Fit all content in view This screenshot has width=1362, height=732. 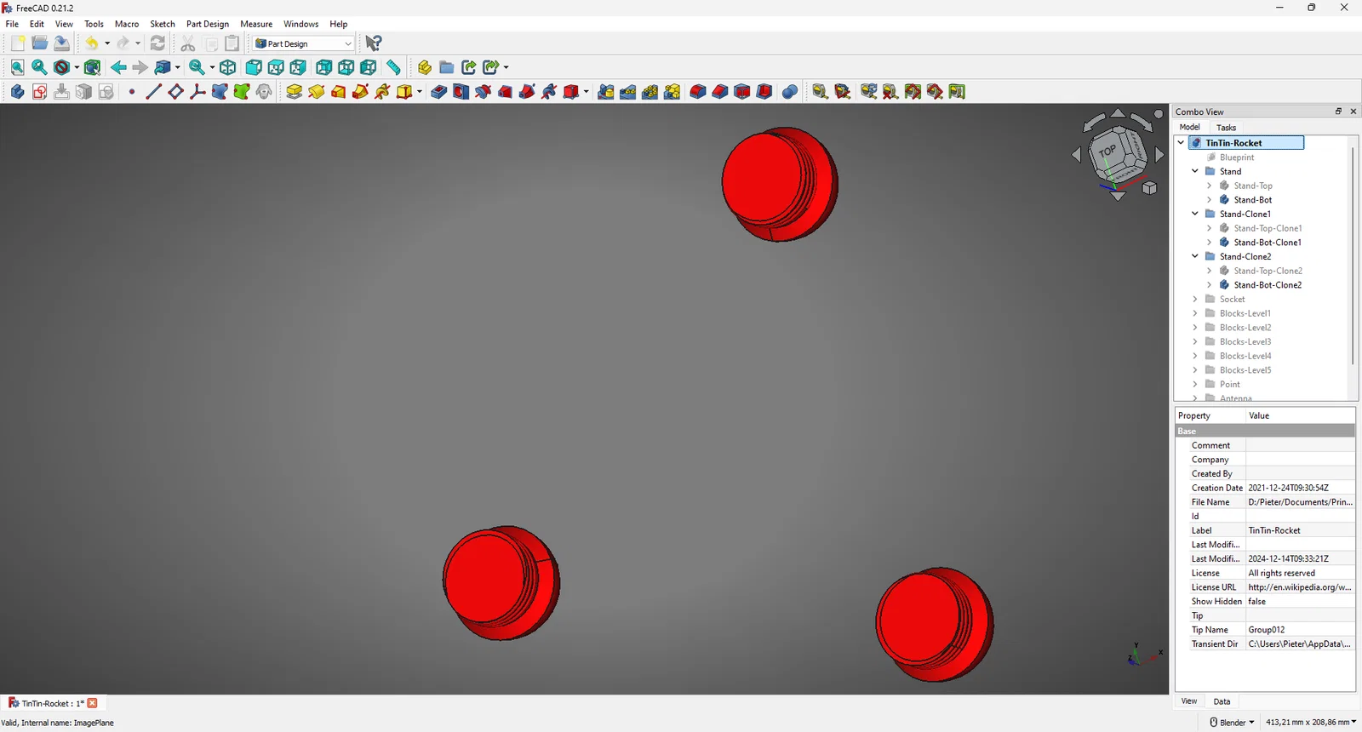pos(17,67)
